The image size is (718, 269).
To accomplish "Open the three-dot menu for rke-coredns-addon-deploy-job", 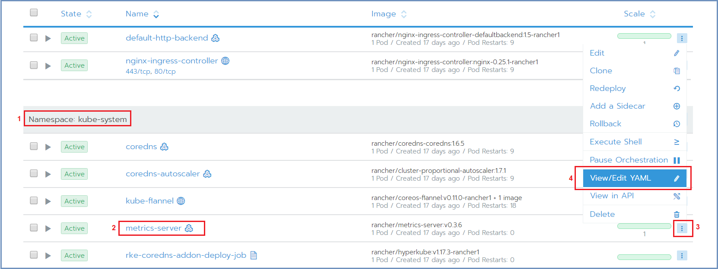I will click(682, 256).
